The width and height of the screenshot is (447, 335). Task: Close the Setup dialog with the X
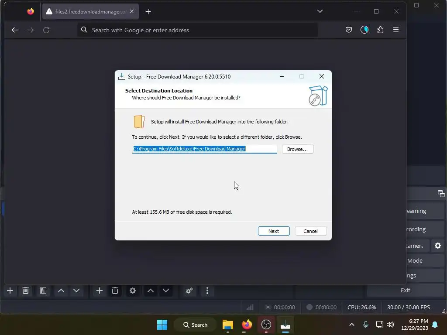tap(322, 76)
